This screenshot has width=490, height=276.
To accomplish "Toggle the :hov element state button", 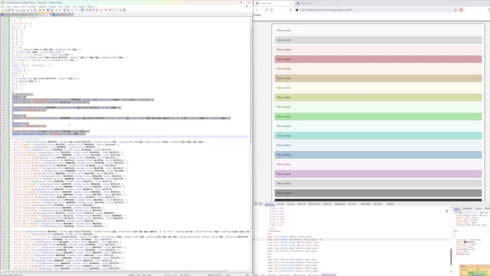I will [482, 213].
